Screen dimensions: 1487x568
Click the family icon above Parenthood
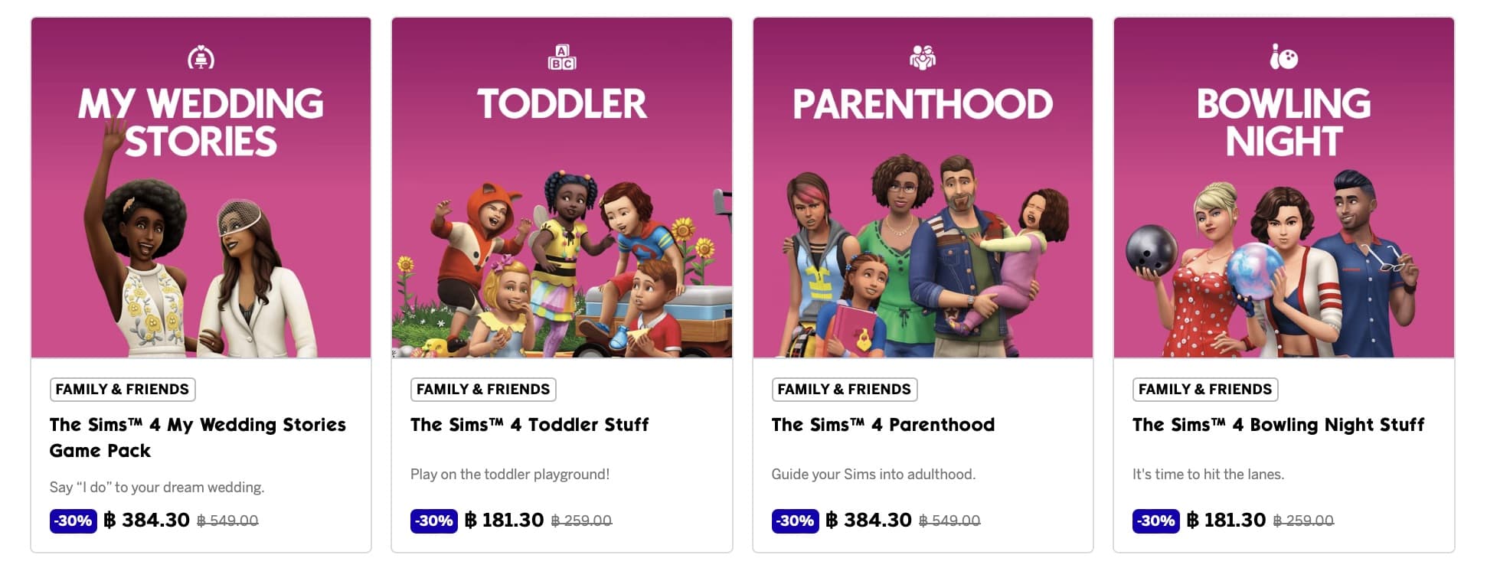point(923,57)
